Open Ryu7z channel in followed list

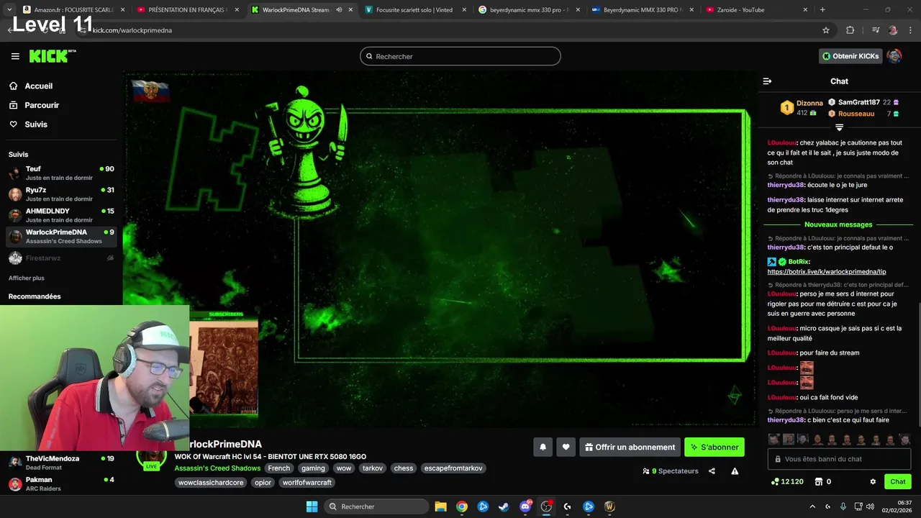[61, 194]
